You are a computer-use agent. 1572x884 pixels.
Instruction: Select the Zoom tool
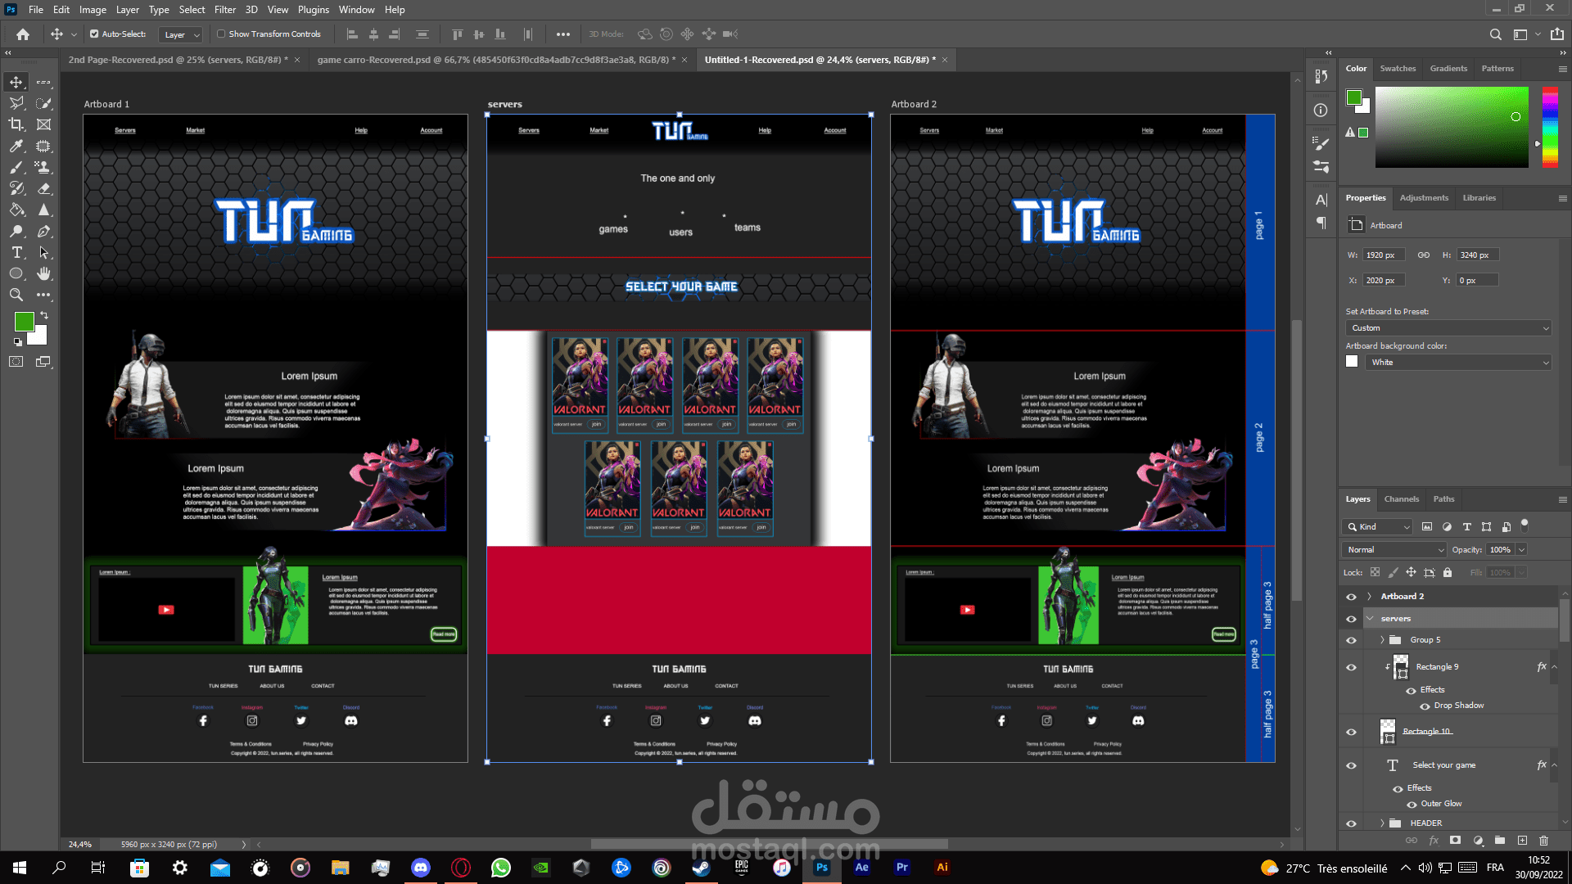(x=16, y=295)
